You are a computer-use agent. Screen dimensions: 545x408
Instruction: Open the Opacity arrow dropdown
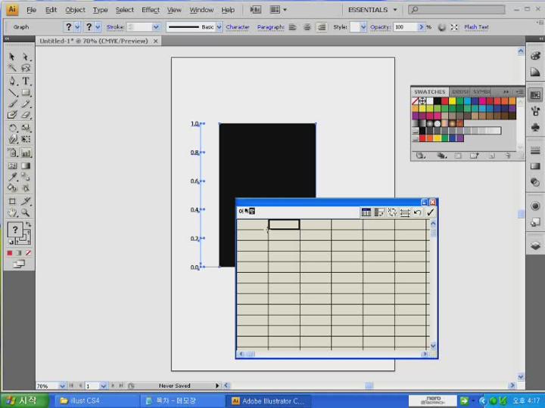coord(422,27)
